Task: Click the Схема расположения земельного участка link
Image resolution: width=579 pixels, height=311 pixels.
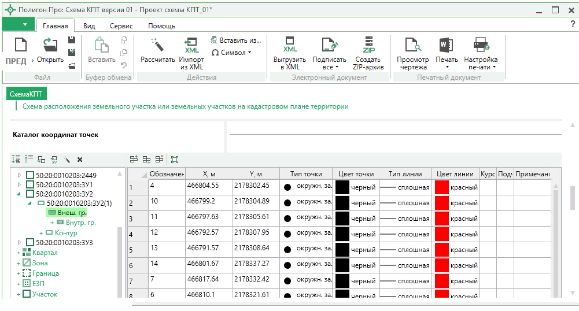Action: tap(185, 106)
